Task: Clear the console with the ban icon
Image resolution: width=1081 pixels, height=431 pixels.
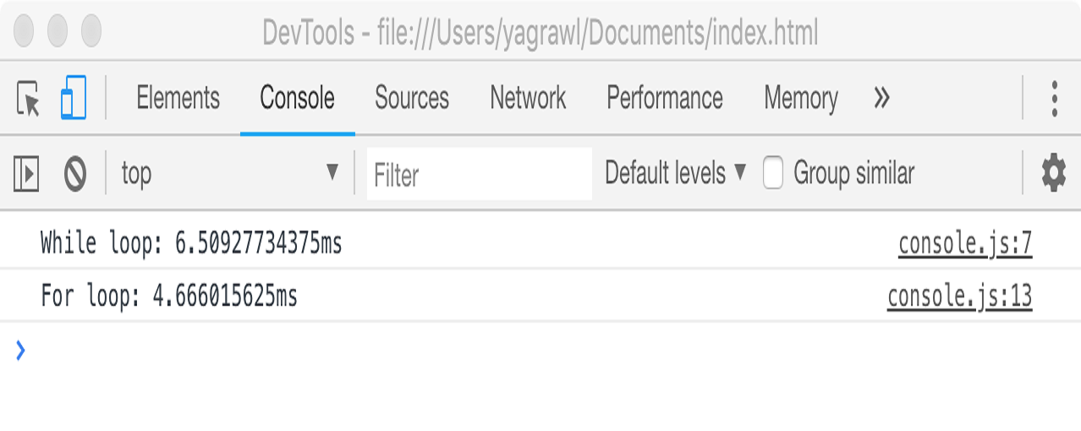Action: tap(75, 174)
